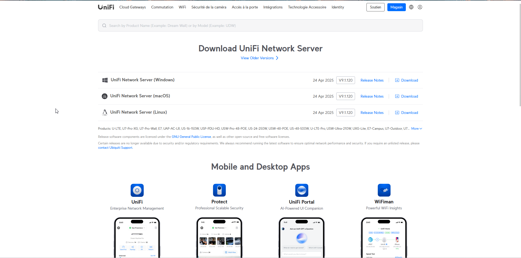This screenshot has width=521, height=258.
Task: Expand the products list with More
Action: 416,129
